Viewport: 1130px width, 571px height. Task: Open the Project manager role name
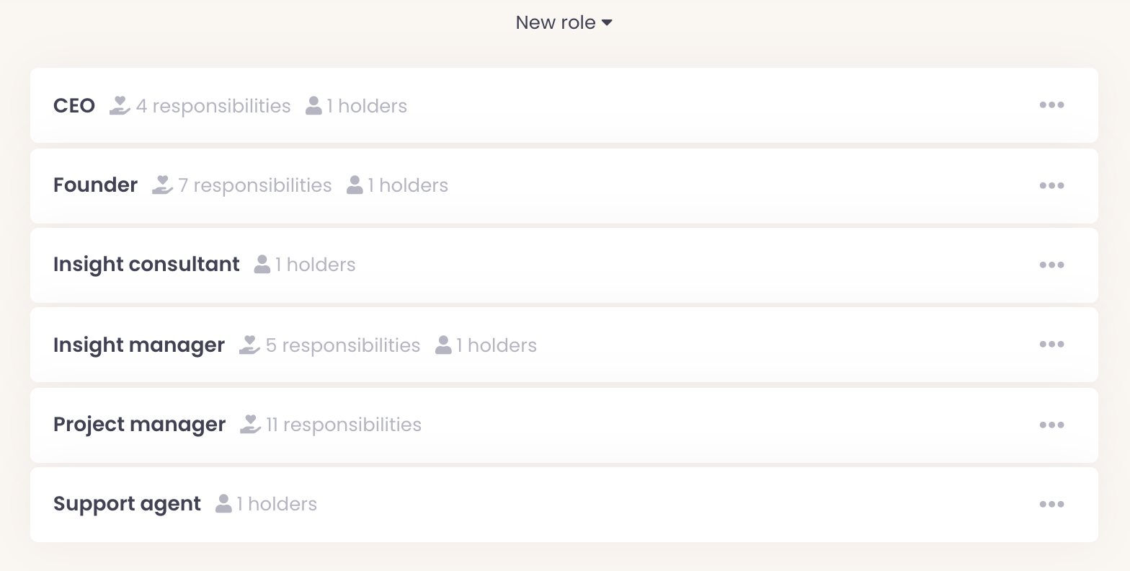139,425
